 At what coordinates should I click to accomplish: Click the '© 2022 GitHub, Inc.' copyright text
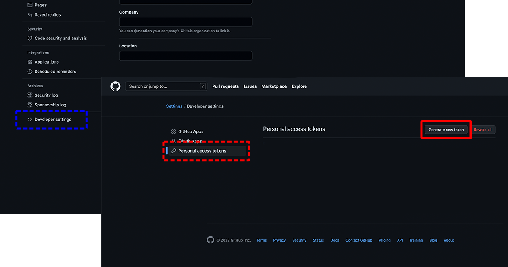pos(234,240)
